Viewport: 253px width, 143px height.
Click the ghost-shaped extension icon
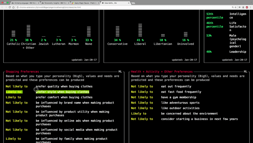[x=243, y=7]
